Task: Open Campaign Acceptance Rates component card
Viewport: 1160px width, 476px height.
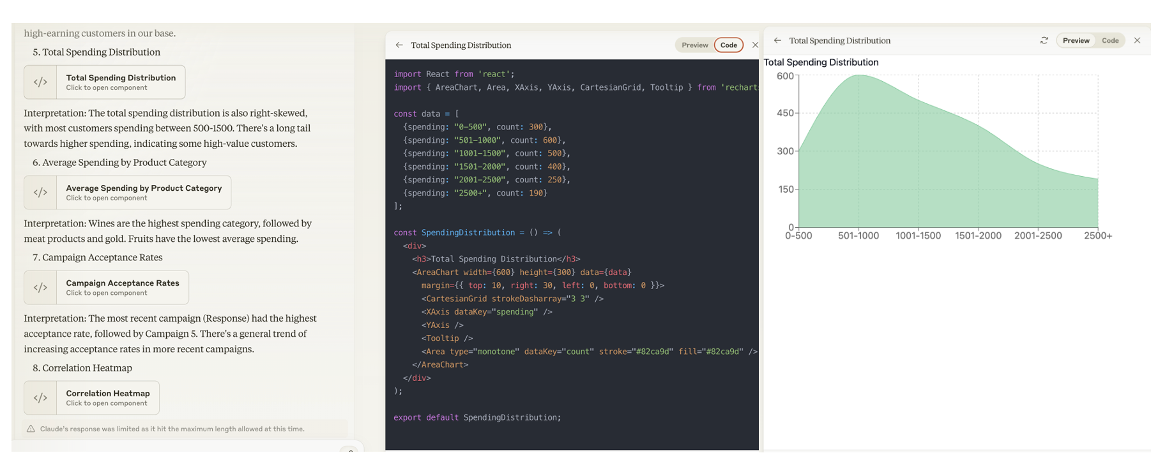Action: click(123, 288)
